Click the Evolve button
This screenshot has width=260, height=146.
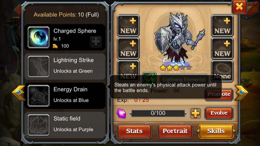click(219, 113)
